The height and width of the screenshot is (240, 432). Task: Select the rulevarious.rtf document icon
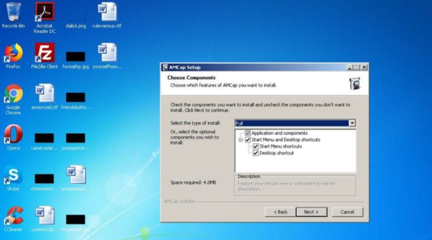(107, 16)
